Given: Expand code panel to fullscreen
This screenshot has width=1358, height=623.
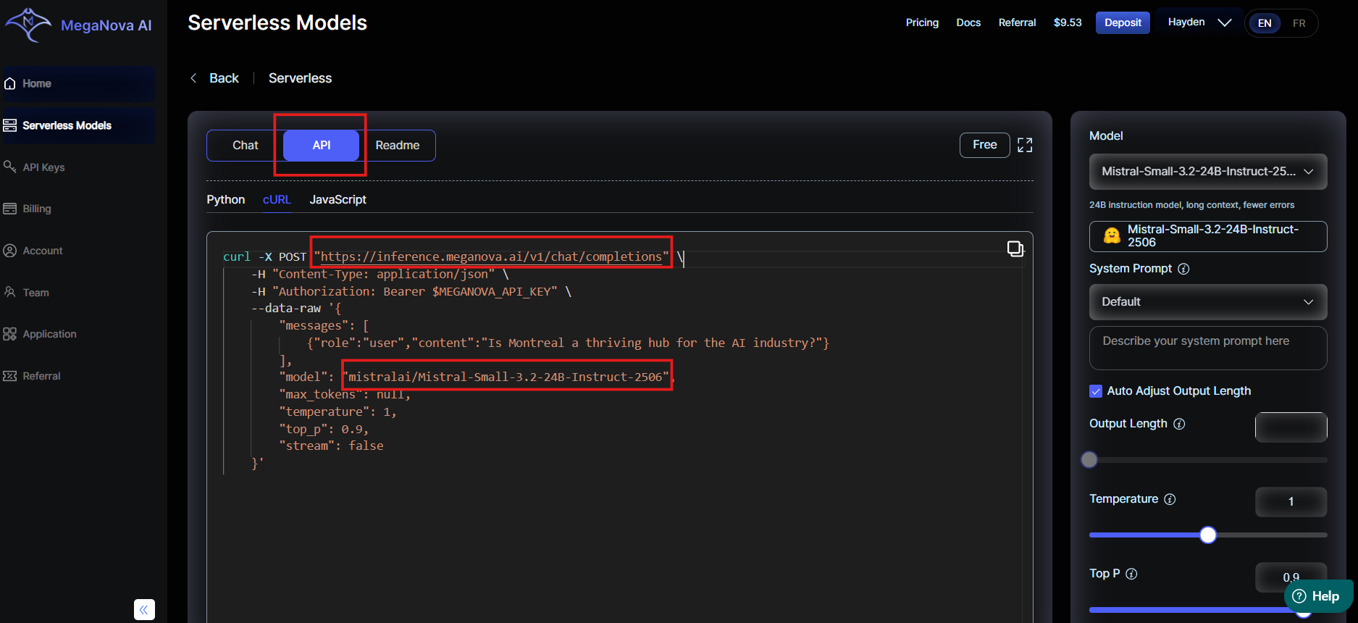Looking at the screenshot, I should [1024, 146].
